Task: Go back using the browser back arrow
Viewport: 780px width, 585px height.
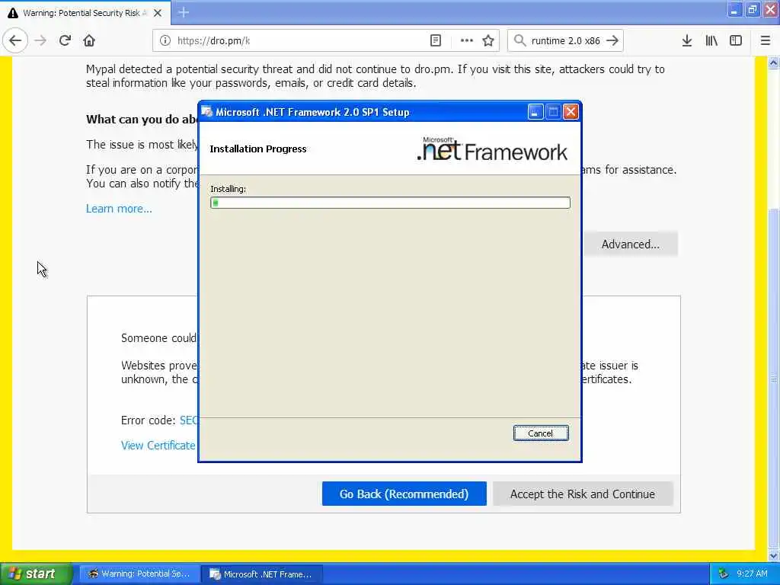Action: point(15,41)
